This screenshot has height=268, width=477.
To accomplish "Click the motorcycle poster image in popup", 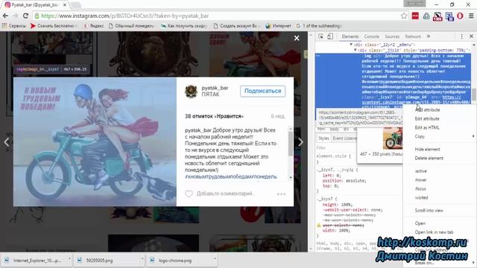I will (x=95, y=141).
